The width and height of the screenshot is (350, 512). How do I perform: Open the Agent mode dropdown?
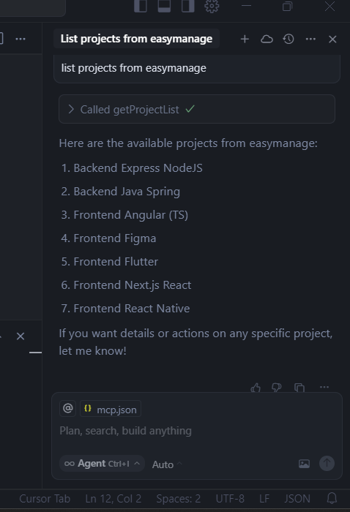point(102,464)
